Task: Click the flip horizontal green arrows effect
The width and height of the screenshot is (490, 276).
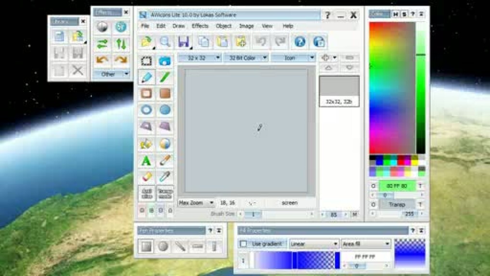Action: pos(102,44)
